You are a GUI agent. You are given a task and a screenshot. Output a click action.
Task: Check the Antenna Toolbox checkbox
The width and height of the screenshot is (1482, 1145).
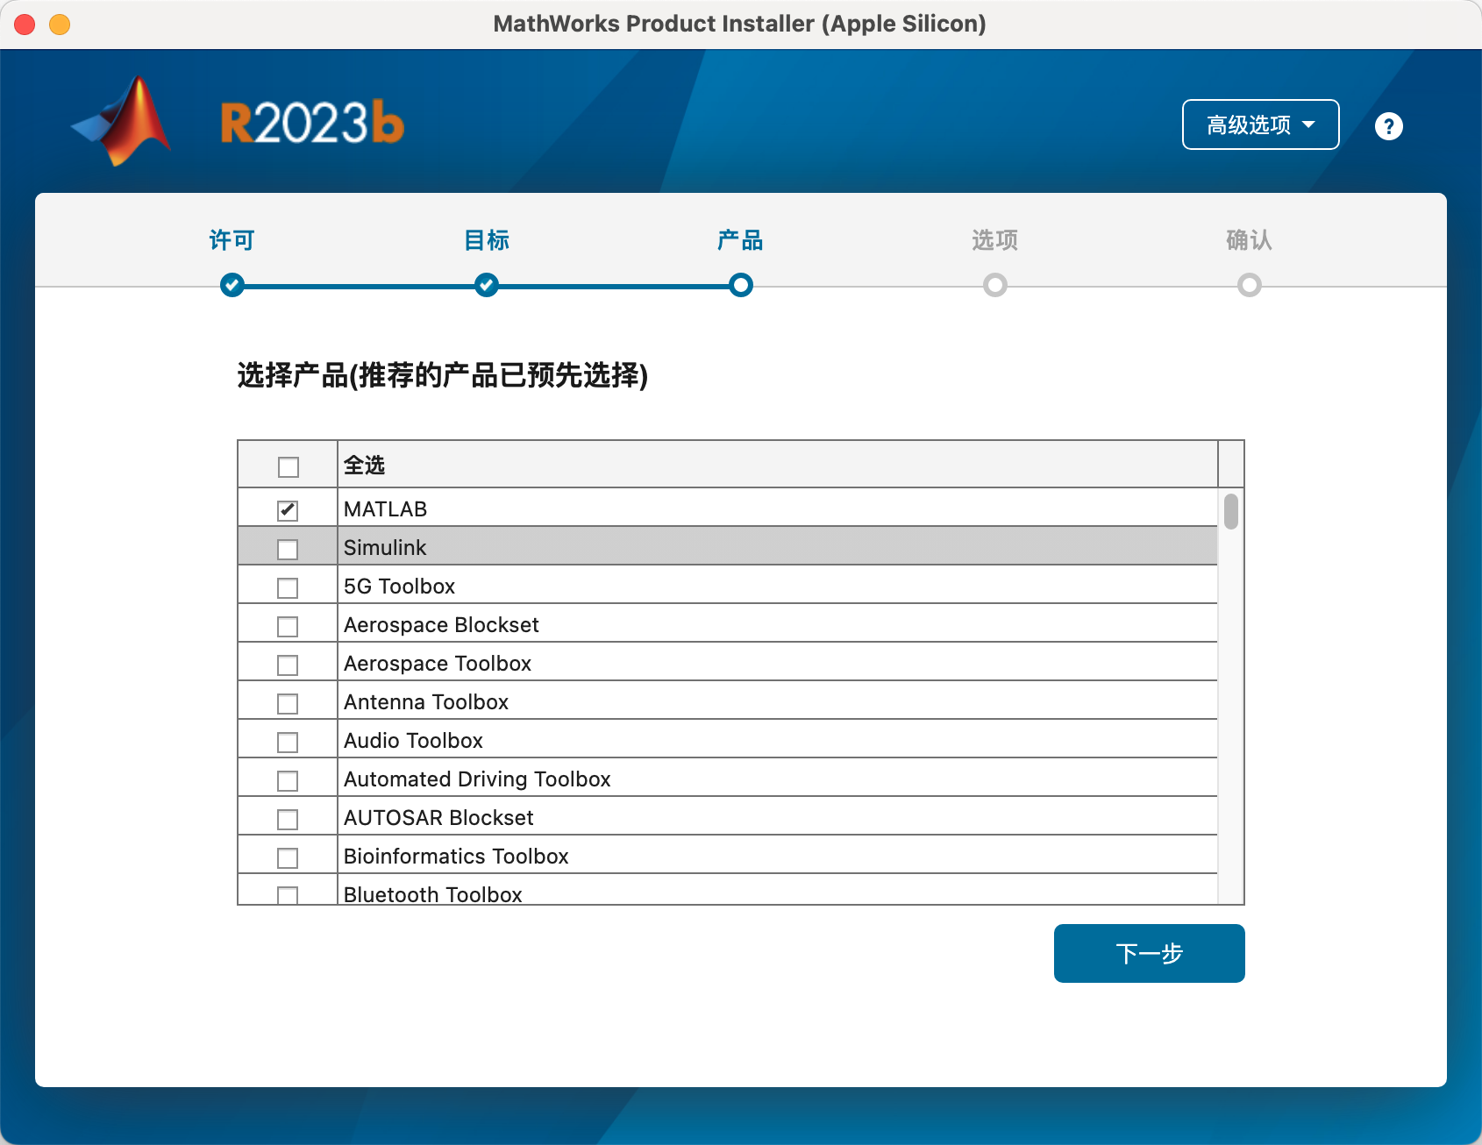point(288,703)
